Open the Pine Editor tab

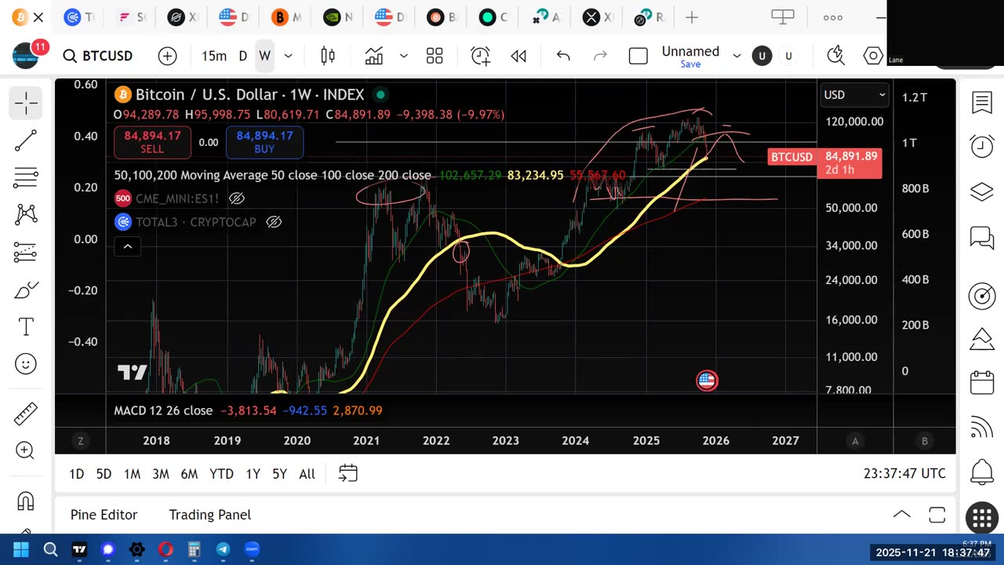[x=104, y=515]
